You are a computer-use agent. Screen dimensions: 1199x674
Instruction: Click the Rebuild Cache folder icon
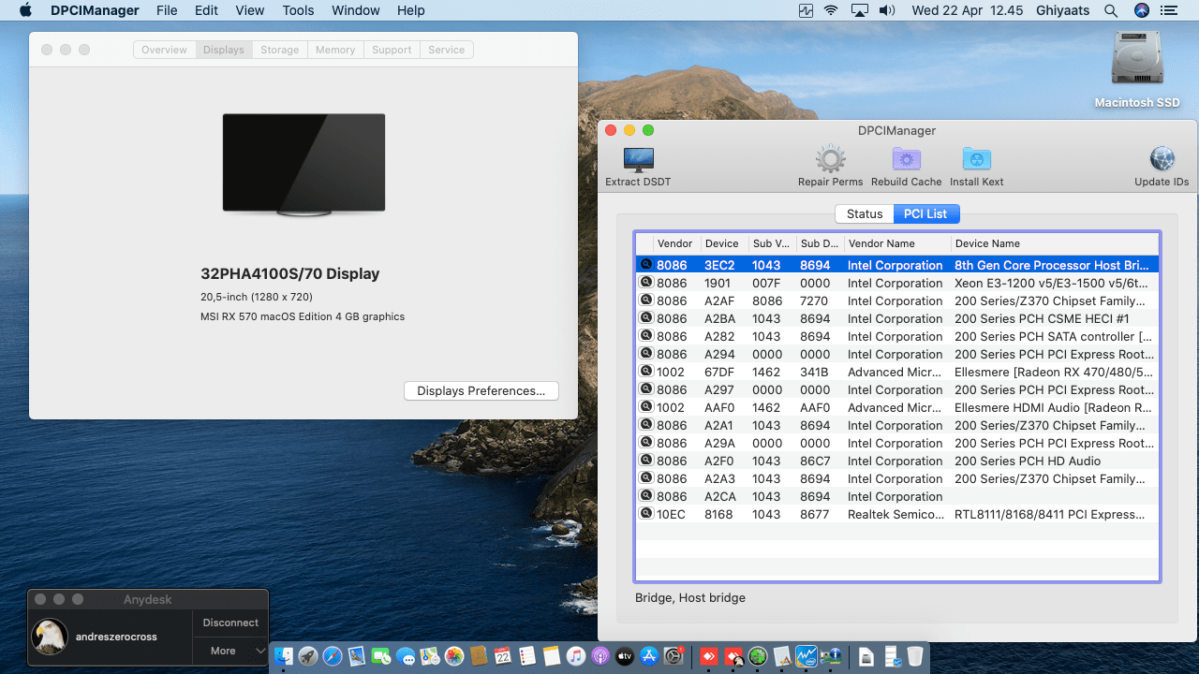coord(906,160)
